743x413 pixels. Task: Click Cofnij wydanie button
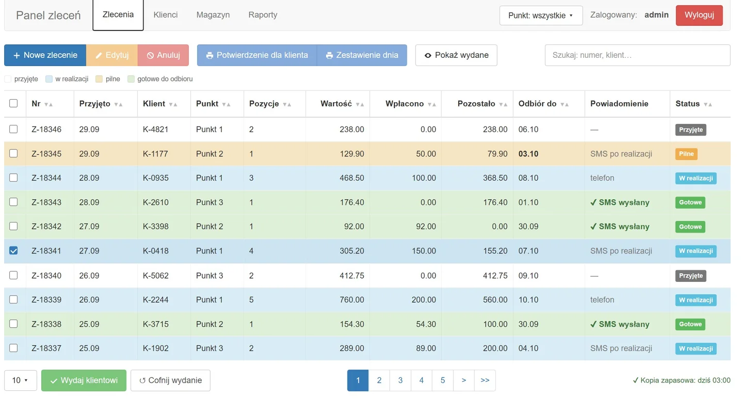click(170, 380)
